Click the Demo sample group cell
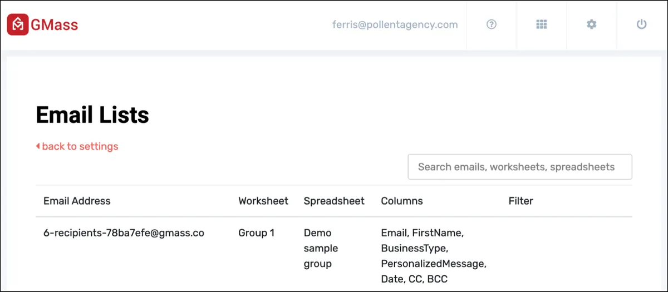Screen dimensions: 668x292 click(321, 248)
